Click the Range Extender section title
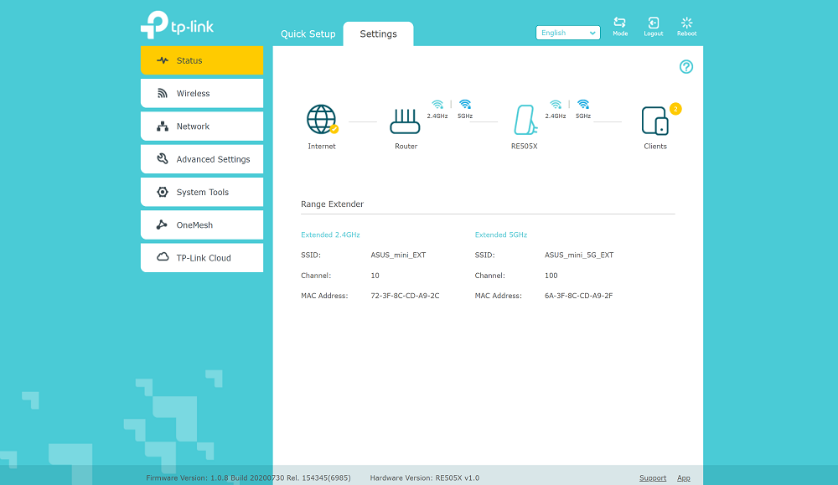Screen dimensions: 838x485 332,204
